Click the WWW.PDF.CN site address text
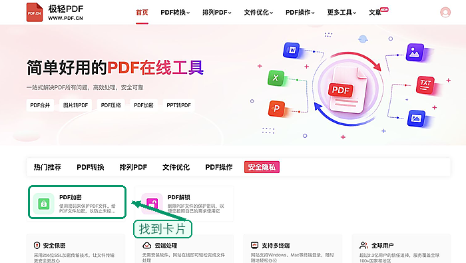466x263 pixels. click(65, 18)
